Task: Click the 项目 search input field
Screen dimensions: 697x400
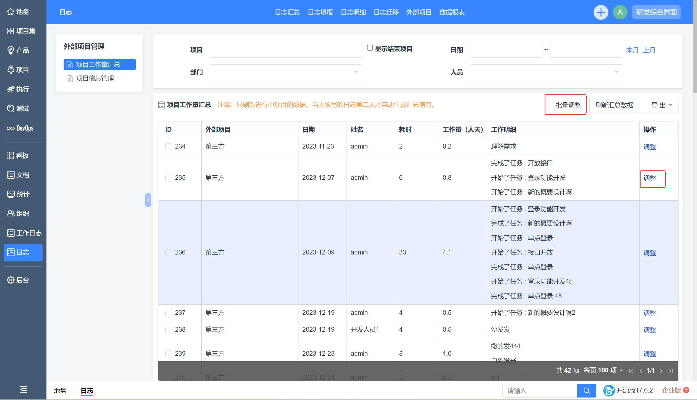Action: click(286, 50)
